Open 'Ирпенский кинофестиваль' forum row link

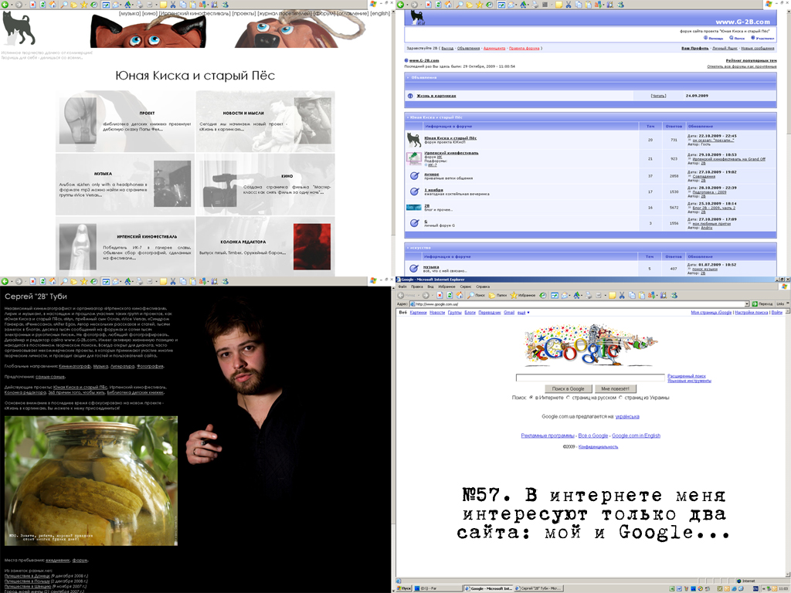451,153
